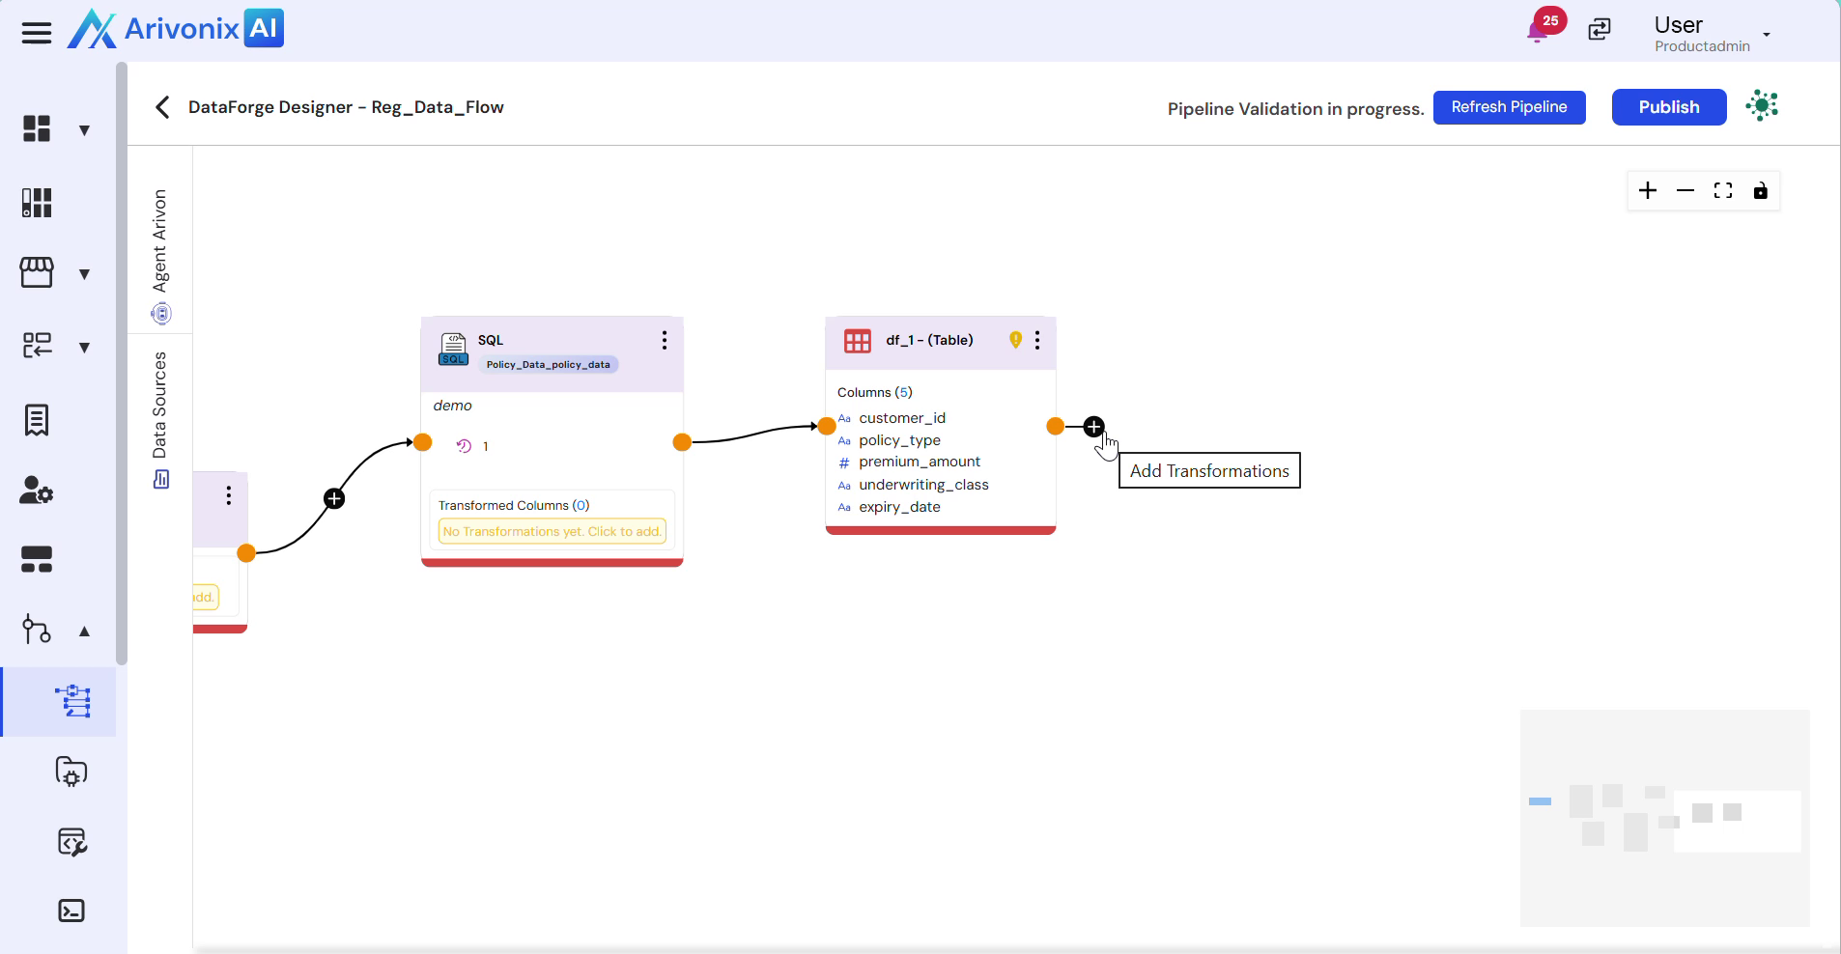This screenshot has height=954, width=1841.
Task: Expand the User Productadmin dropdown
Action: click(x=1767, y=35)
